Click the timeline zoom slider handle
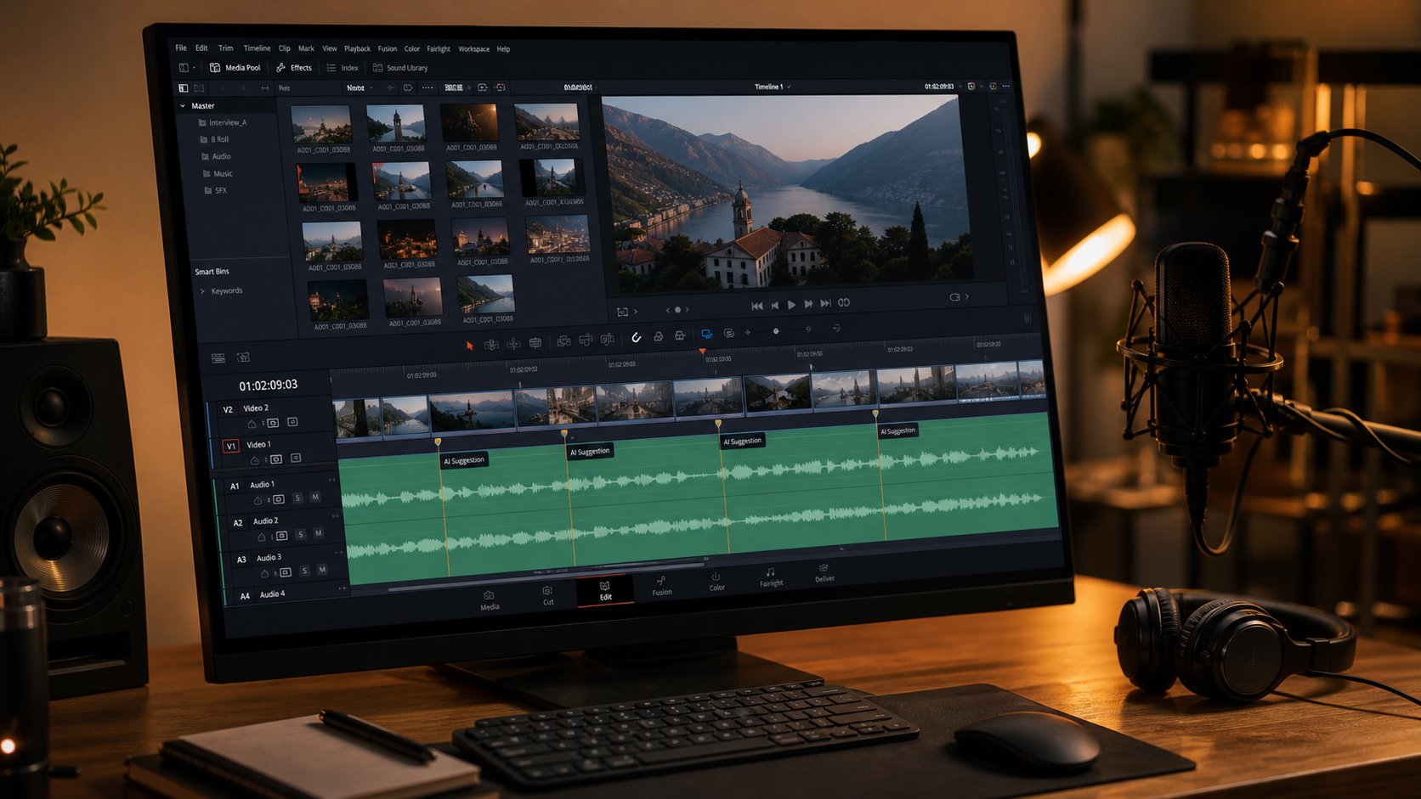This screenshot has height=799, width=1421. point(776,331)
